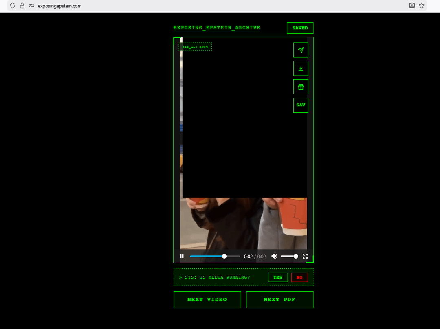This screenshot has height=329, width=440.
Task: Open the site padlock security info
Action: coord(22,6)
